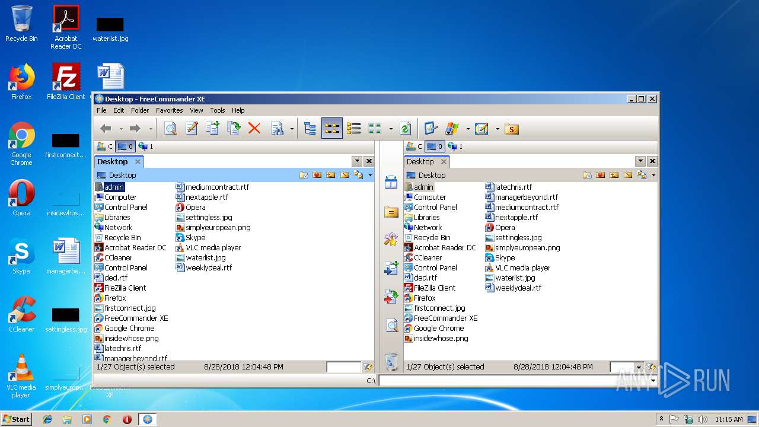Switch to thumbnails view icon
The image size is (759, 427).
click(x=375, y=129)
